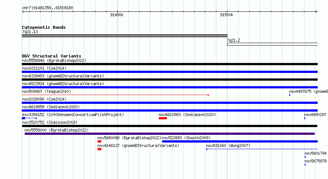Select the blue nsv522893 variant bar
This screenshot has height=179, width=328.
tap(240, 141)
